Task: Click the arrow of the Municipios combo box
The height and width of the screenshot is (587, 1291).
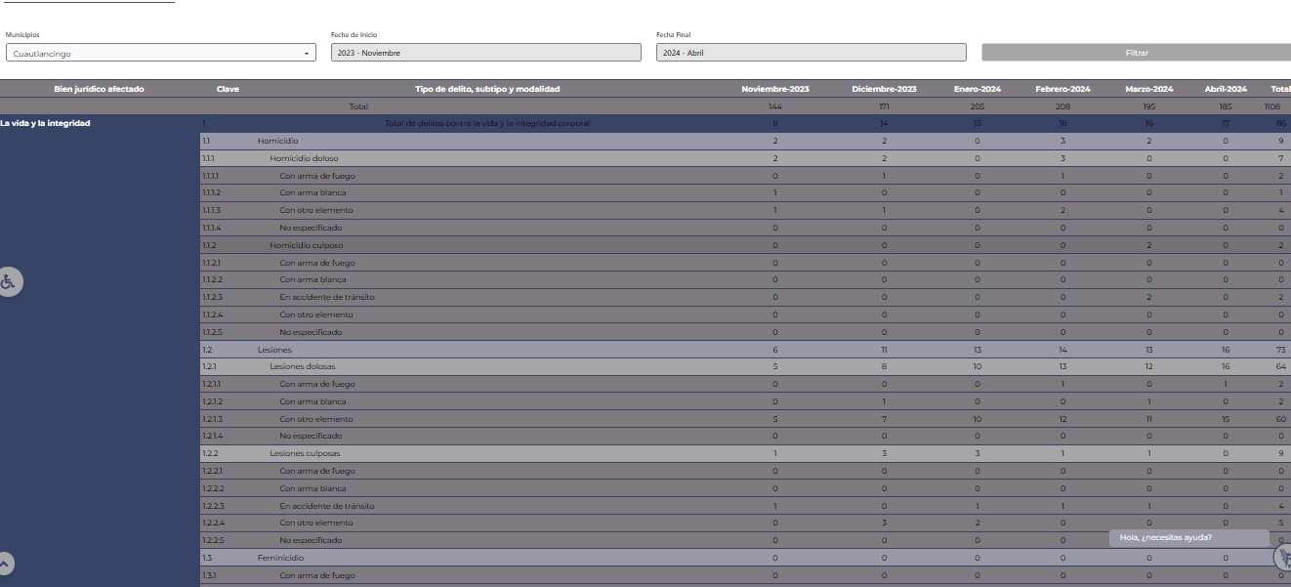Action: (306, 54)
